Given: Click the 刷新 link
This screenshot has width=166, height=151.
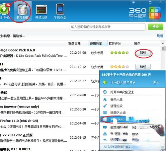Looking at the screenshot, I should (x=160, y=36).
